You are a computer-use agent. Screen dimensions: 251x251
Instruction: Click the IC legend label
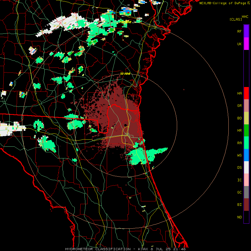point(240,180)
